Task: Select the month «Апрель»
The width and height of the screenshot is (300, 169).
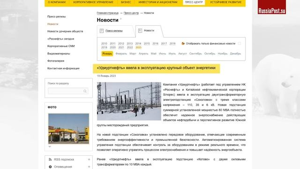Action: click(143, 54)
